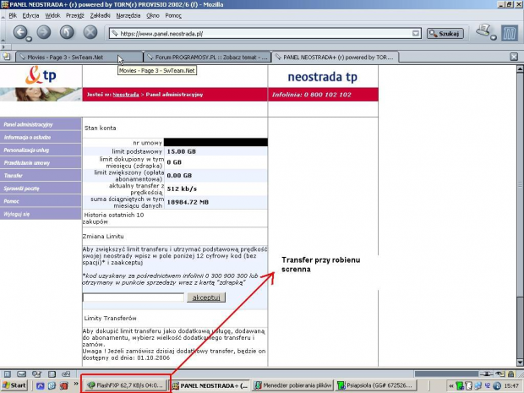Image resolution: width=524 pixels, height=393 pixels.
Task: Open the Plik menu
Action: 13,15
